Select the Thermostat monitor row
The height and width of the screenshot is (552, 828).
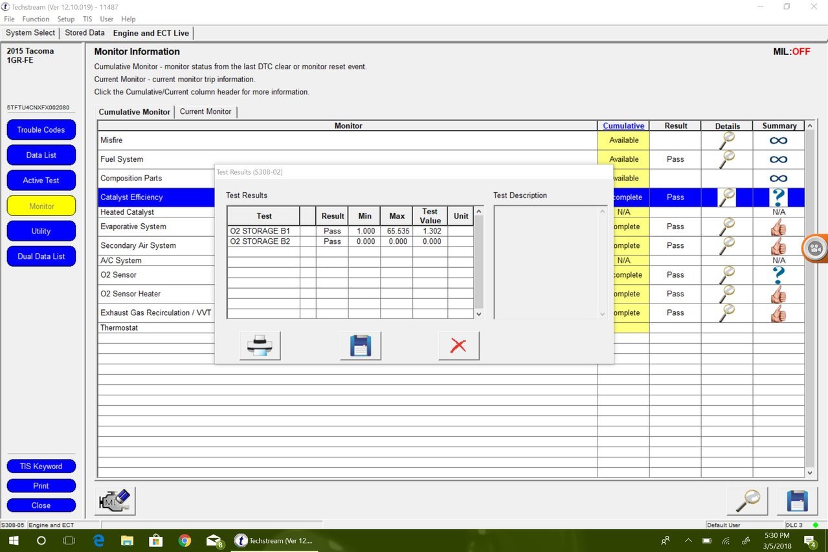pos(451,328)
